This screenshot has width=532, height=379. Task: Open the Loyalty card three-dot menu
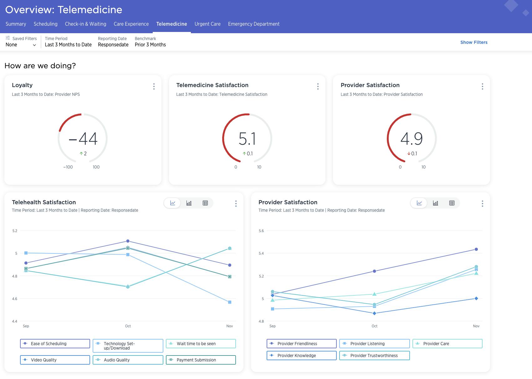154,86
